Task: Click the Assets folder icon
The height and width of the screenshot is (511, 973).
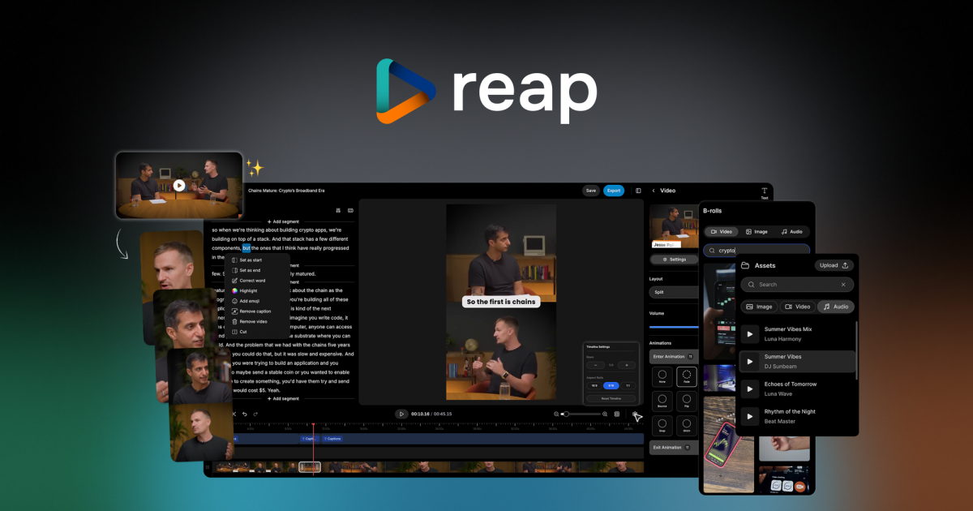Action: pyautogui.click(x=745, y=265)
